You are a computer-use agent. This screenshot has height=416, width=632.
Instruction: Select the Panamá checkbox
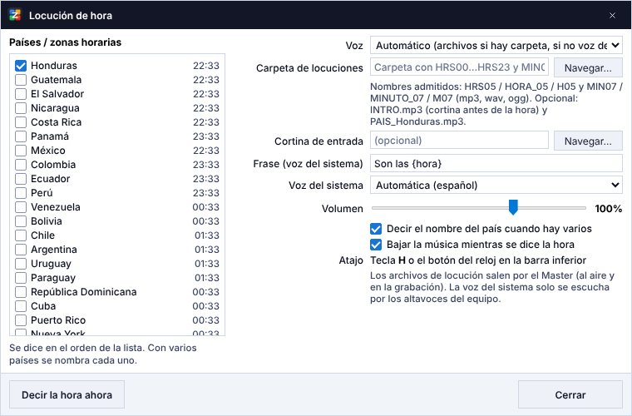point(21,136)
